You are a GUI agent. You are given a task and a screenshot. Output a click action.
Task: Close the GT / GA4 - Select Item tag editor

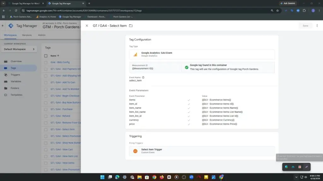click(x=87, y=26)
